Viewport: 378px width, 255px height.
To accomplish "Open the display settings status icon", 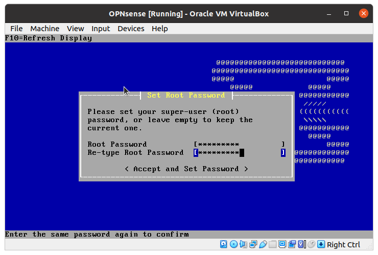I will (282, 244).
